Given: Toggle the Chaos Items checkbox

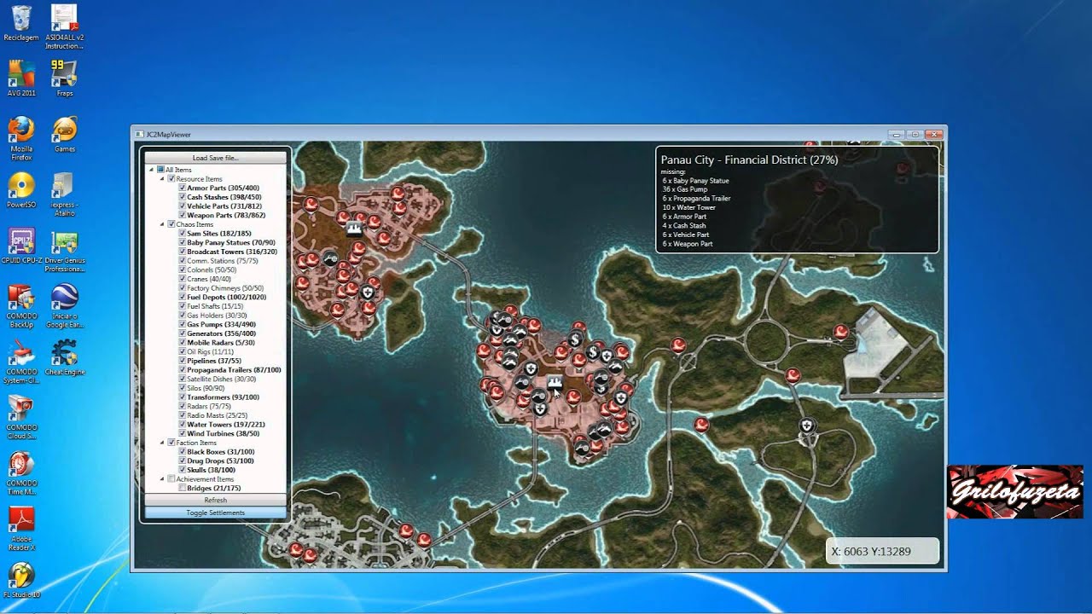Looking at the screenshot, I should (x=171, y=224).
